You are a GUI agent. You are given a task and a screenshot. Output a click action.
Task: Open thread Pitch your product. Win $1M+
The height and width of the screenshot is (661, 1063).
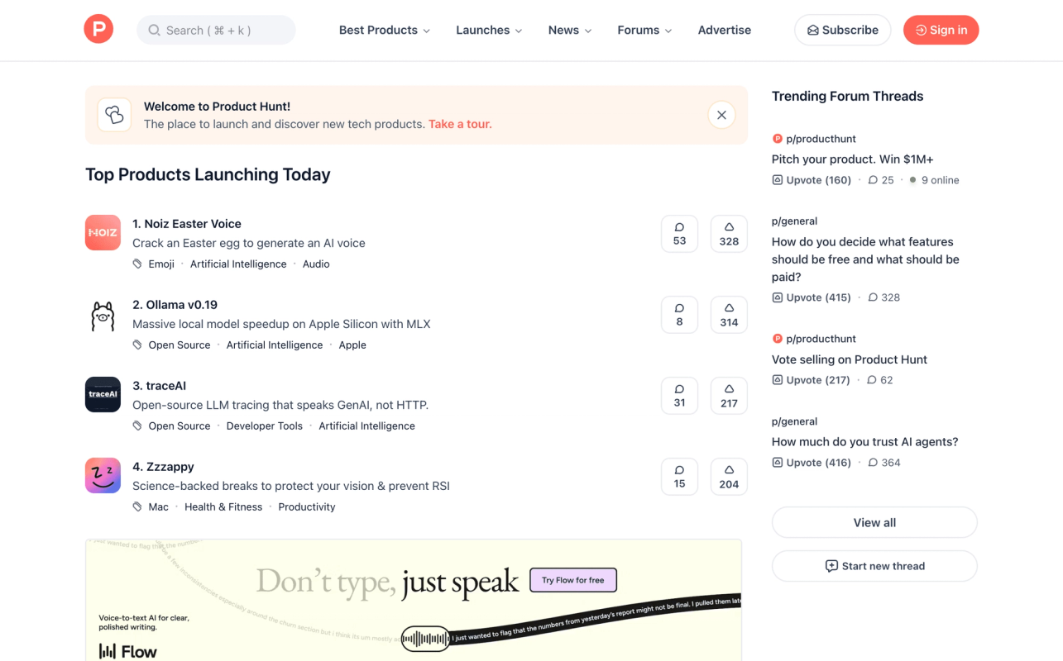click(x=852, y=159)
